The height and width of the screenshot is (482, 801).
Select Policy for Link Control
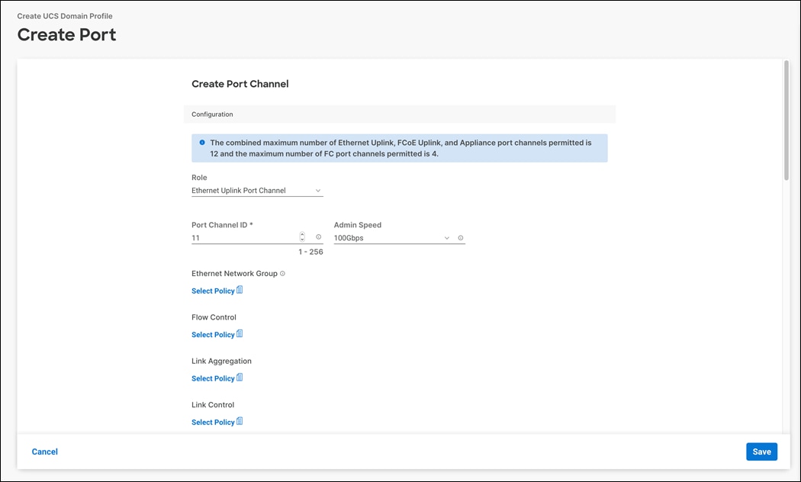point(213,422)
